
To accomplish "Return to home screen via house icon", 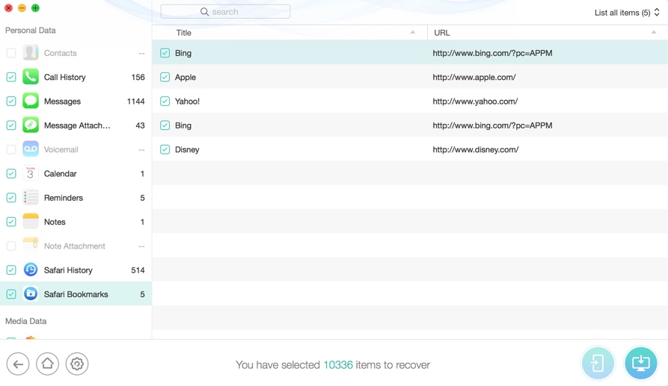I will [47, 364].
